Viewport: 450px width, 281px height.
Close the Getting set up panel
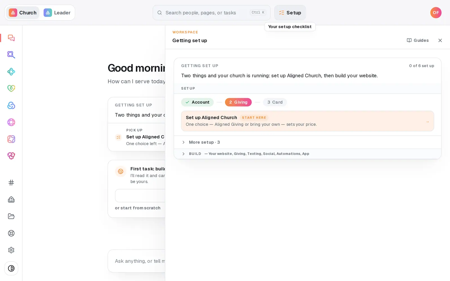point(440,40)
